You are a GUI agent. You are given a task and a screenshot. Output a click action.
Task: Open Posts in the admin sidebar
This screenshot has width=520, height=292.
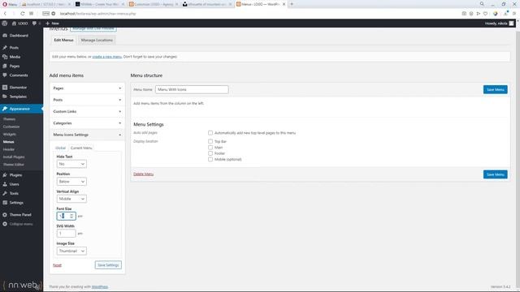[x=14, y=48]
